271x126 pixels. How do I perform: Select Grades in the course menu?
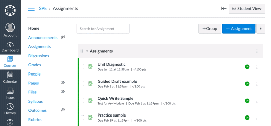[x=35, y=65]
